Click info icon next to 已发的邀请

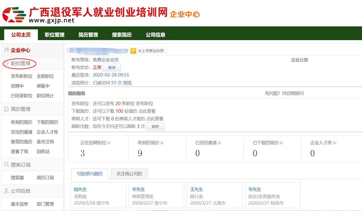(220, 143)
